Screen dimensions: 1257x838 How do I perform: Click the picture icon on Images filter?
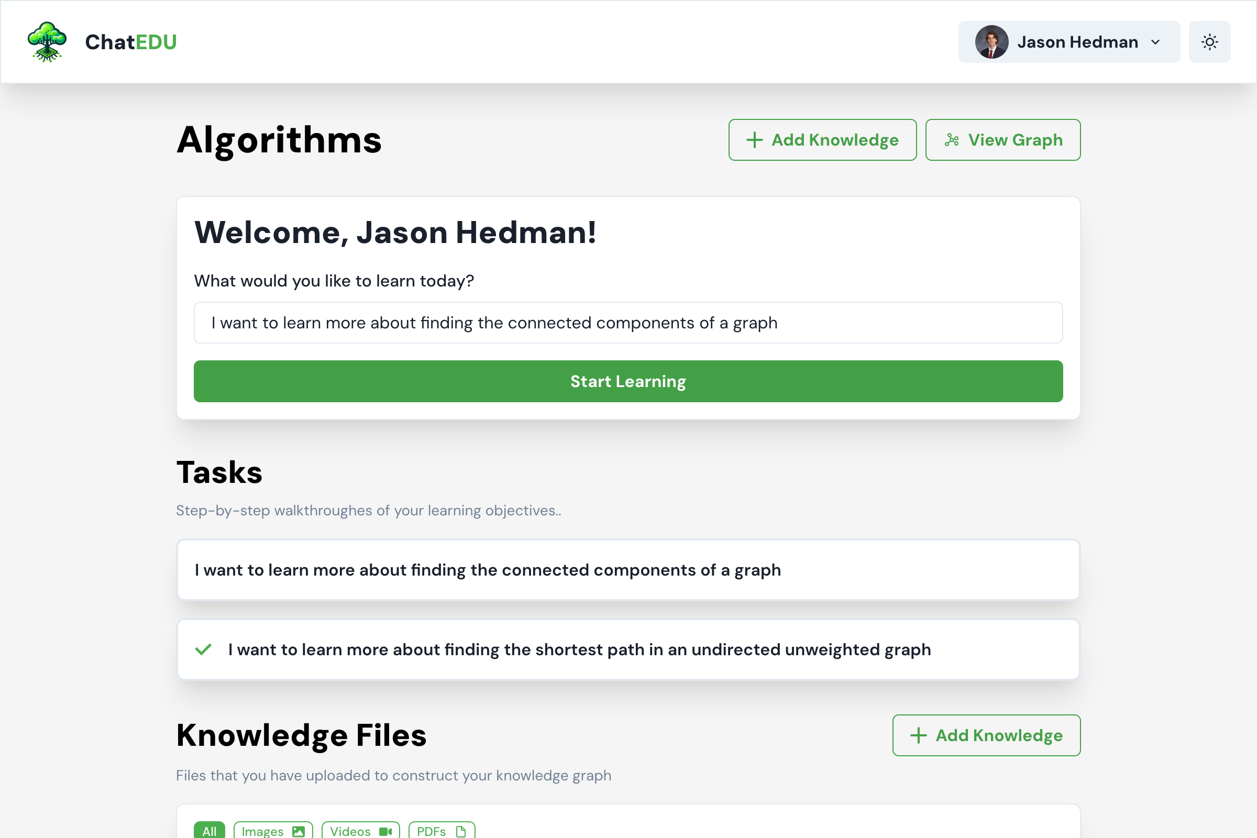[298, 831]
